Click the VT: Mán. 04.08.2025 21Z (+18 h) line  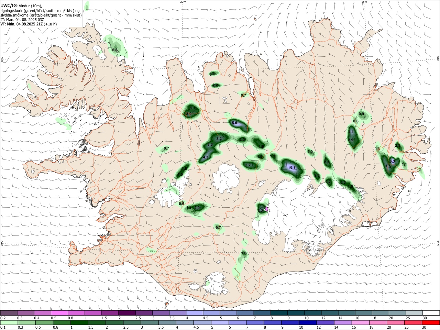29,24
